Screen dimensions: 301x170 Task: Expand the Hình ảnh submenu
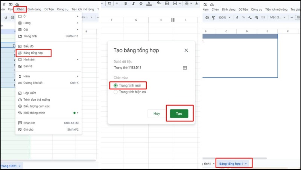(x=78, y=60)
